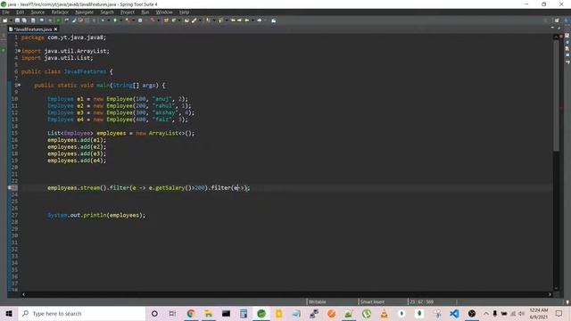Screen dimensions: 571x321
Task: Click the green Run launch icon
Action: (x=115, y=21)
